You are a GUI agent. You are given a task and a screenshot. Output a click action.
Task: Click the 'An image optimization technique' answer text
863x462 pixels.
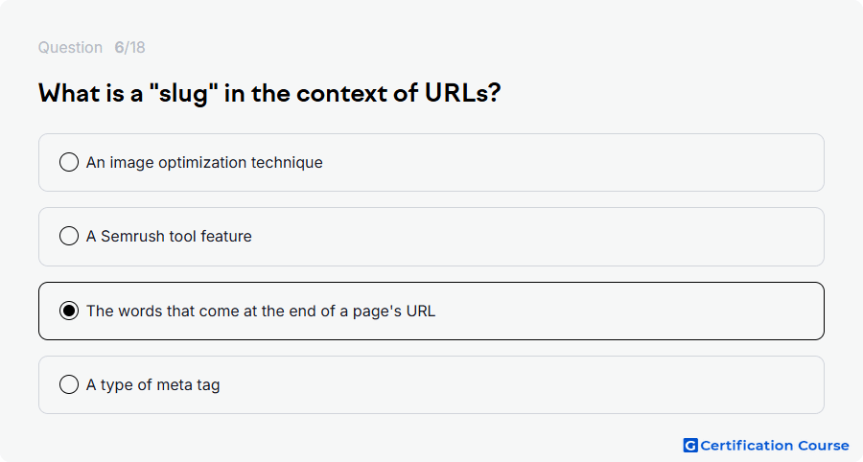[x=204, y=163]
